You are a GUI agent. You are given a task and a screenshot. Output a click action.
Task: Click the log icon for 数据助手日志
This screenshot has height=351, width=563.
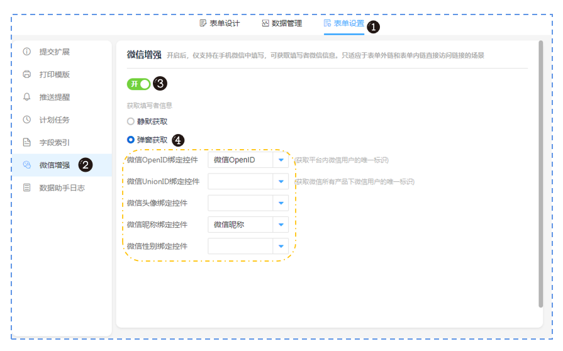26,187
